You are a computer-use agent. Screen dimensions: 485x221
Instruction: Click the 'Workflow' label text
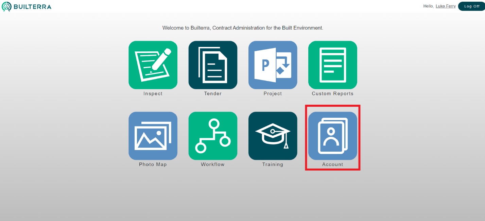pos(213,164)
